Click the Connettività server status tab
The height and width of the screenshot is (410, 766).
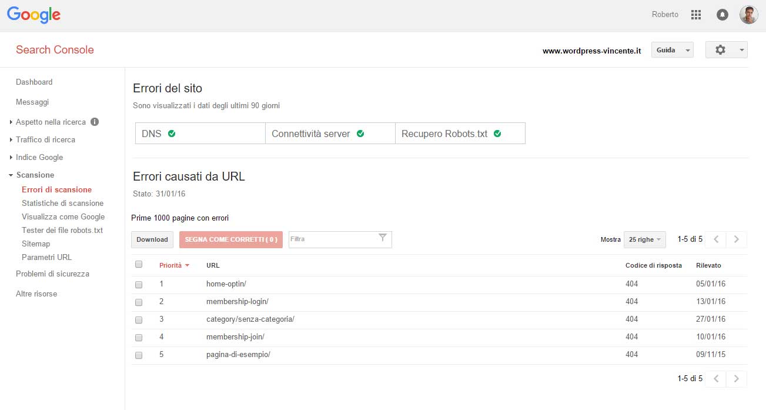pyautogui.click(x=330, y=134)
